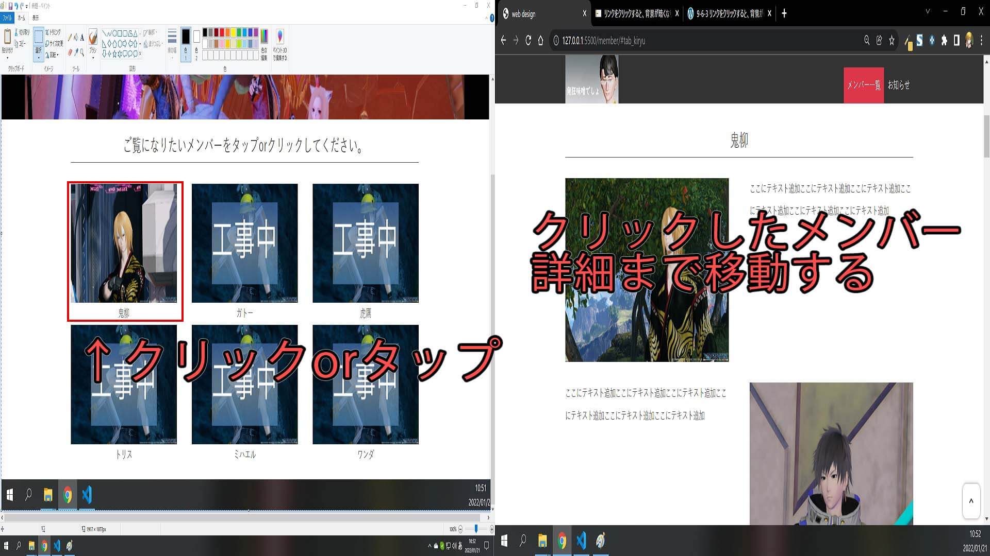Open the quick access toolbar customize arrow in Paint

27,7
